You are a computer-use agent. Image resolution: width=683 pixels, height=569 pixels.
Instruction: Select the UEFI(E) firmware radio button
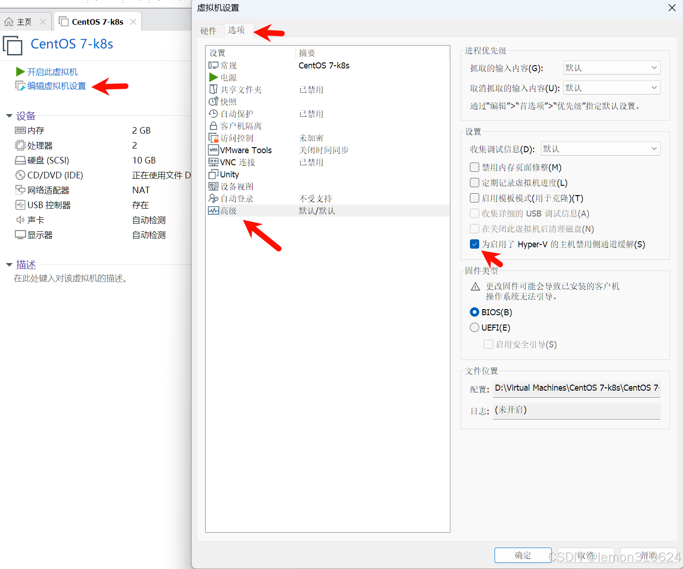(475, 327)
